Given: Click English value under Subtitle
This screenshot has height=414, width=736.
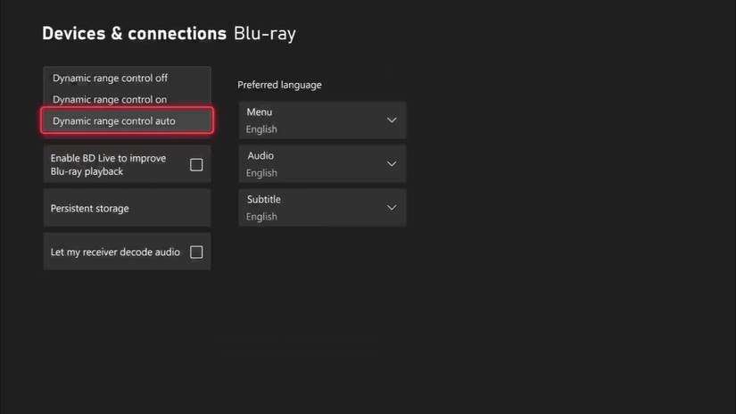Looking at the screenshot, I should click(261, 217).
